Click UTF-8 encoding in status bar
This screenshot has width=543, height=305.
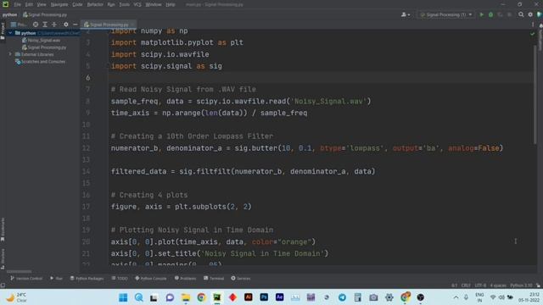point(480,286)
